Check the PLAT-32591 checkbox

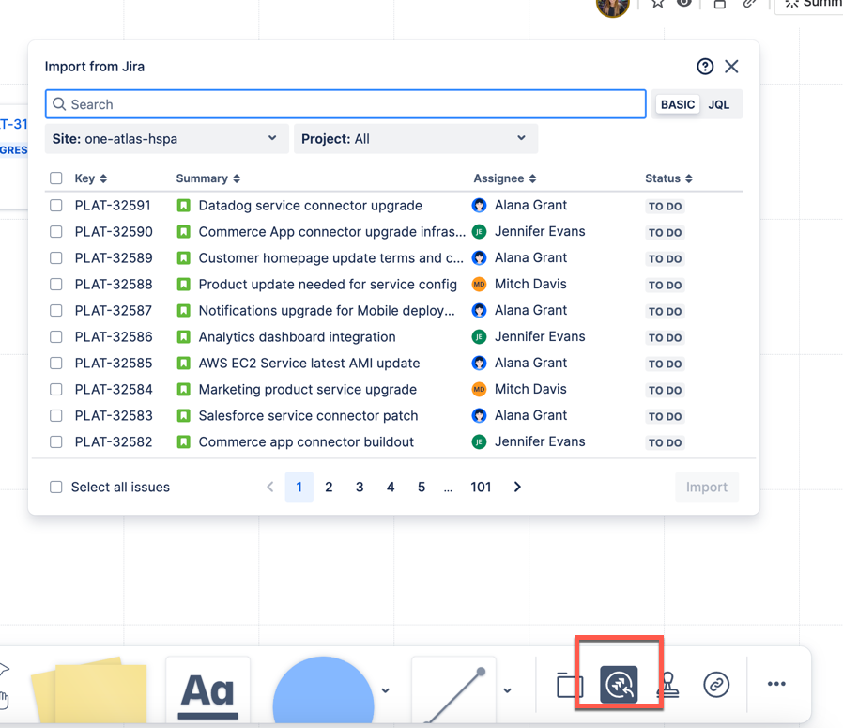(x=56, y=206)
